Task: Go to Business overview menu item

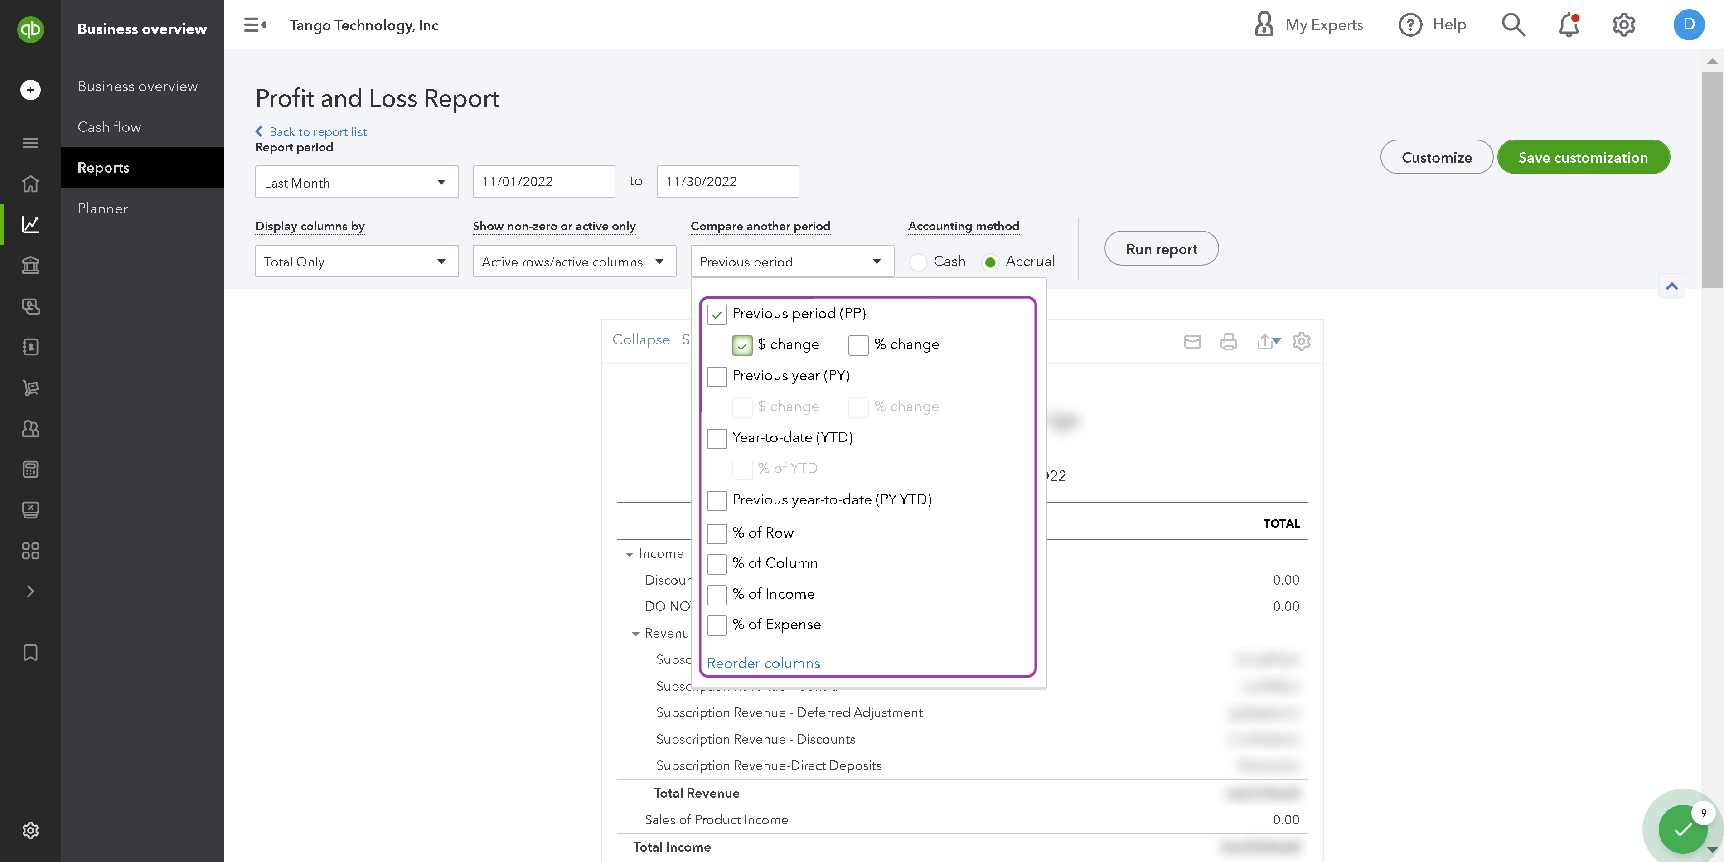Action: 137,86
